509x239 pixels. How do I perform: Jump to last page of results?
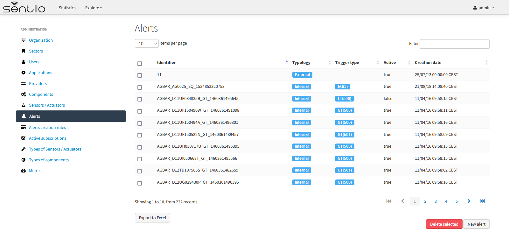click(483, 201)
